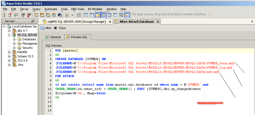The height and width of the screenshot is (115, 255).
Task: Click the Close button below tabs
Action: [x=60, y=28]
